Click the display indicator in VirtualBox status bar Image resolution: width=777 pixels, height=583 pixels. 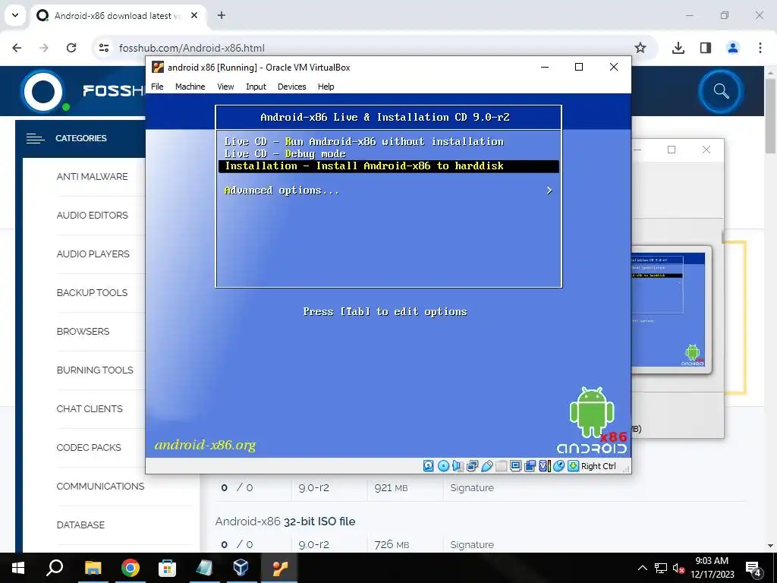pyautogui.click(x=515, y=466)
